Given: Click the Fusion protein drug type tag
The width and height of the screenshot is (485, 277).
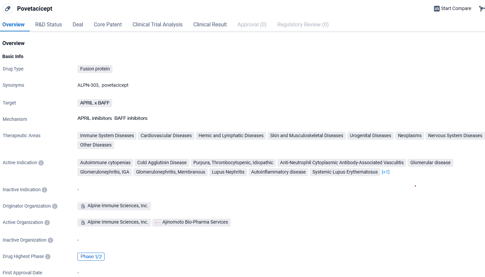Looking at the screenshot, I should click(95, 69).
